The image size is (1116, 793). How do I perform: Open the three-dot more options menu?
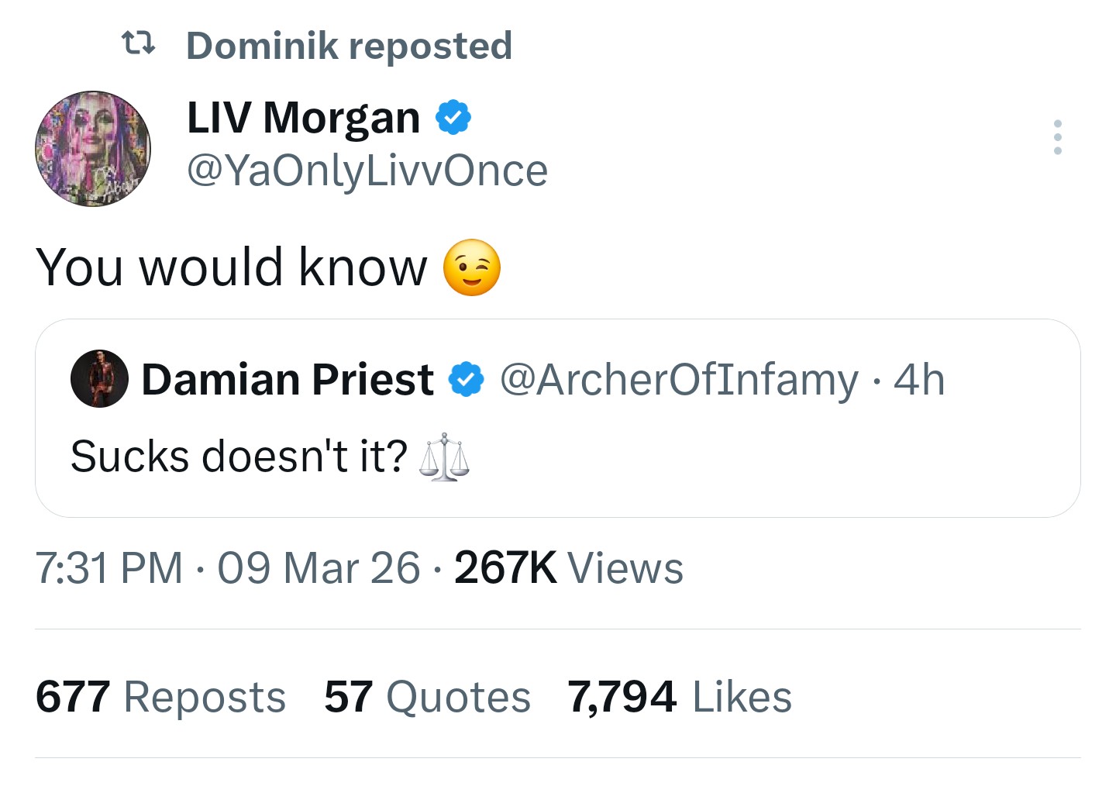[1057, 137]
